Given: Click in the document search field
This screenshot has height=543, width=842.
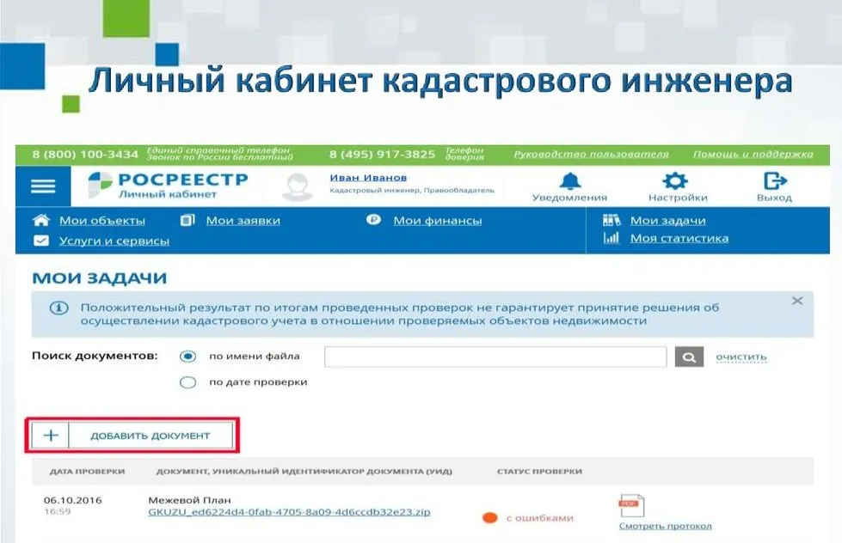Looking at the screenshot, I should (x=495, y=357).
